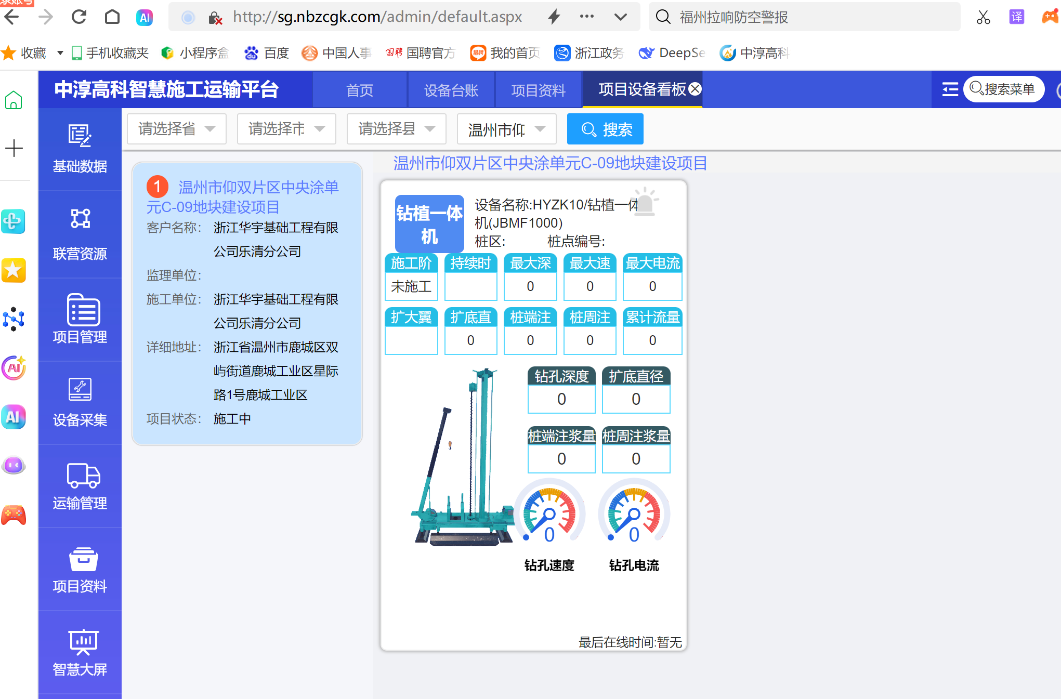Close the 项目设备看板 tab
Screen dimensions: 1061x699
[x=695, y=89]
